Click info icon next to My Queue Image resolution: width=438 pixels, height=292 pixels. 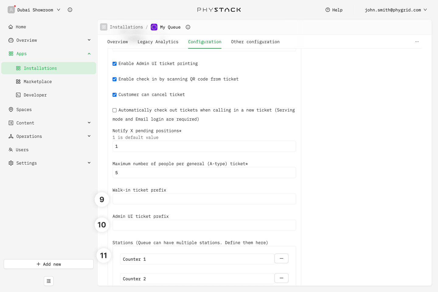[x=188, y=27]
